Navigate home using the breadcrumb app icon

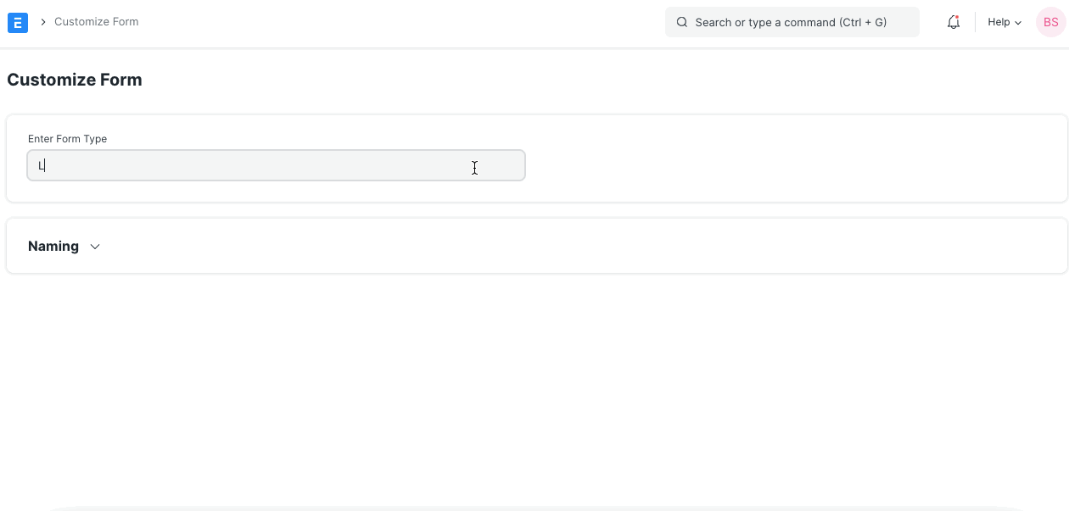tap(17, 22)
